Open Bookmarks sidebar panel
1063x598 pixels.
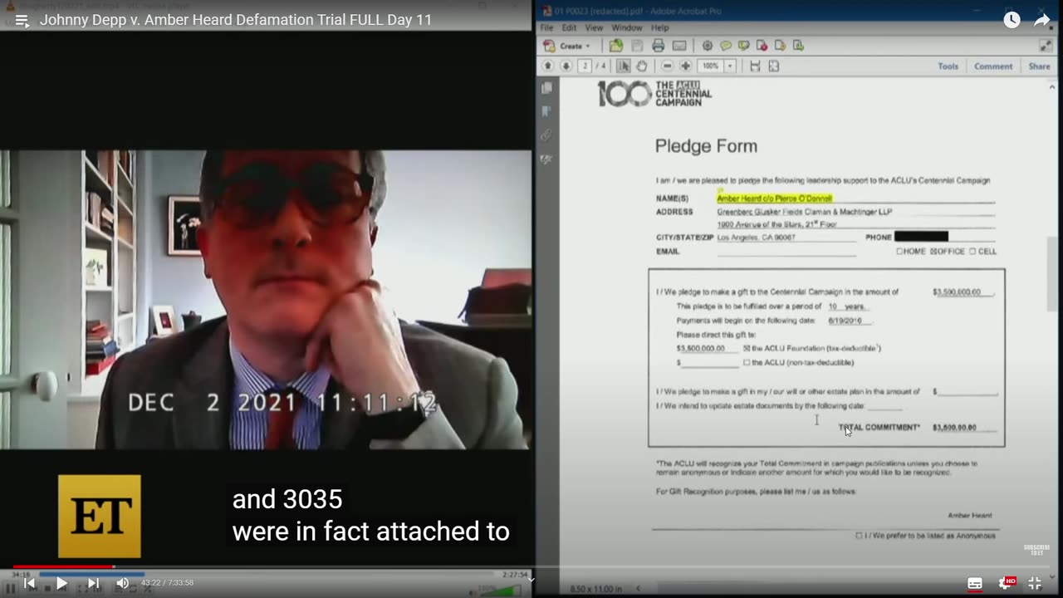(546, 111)
